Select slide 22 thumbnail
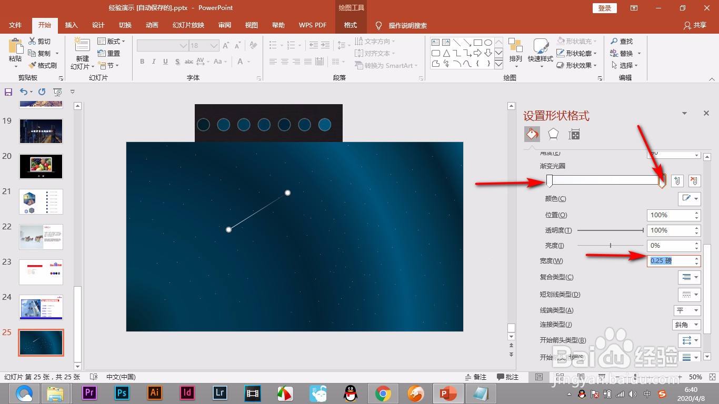Viewport: 719px width, 404px height. (x=41, y=237)
